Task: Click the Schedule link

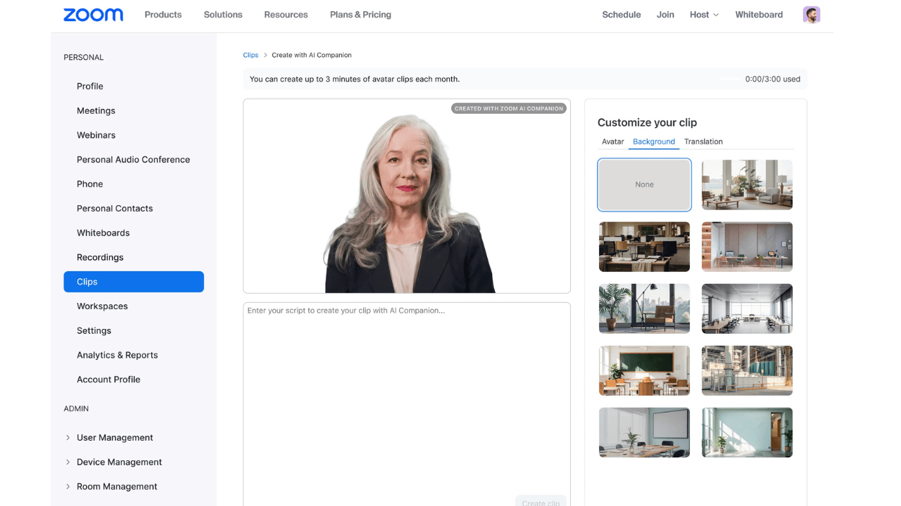Action: click(x=621, y=14)
